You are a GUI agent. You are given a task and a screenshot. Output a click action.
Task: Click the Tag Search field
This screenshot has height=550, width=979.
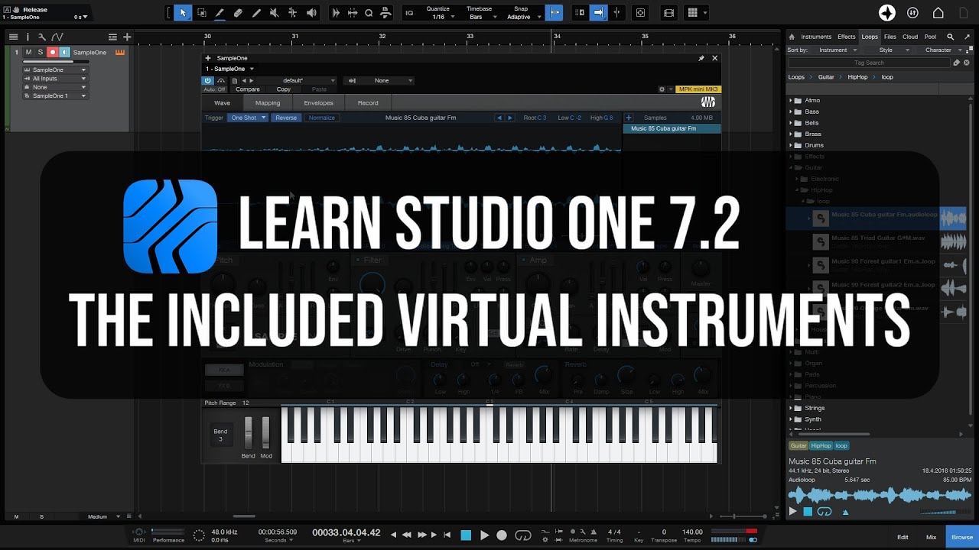pyautogui.click(x=869, y=63)
